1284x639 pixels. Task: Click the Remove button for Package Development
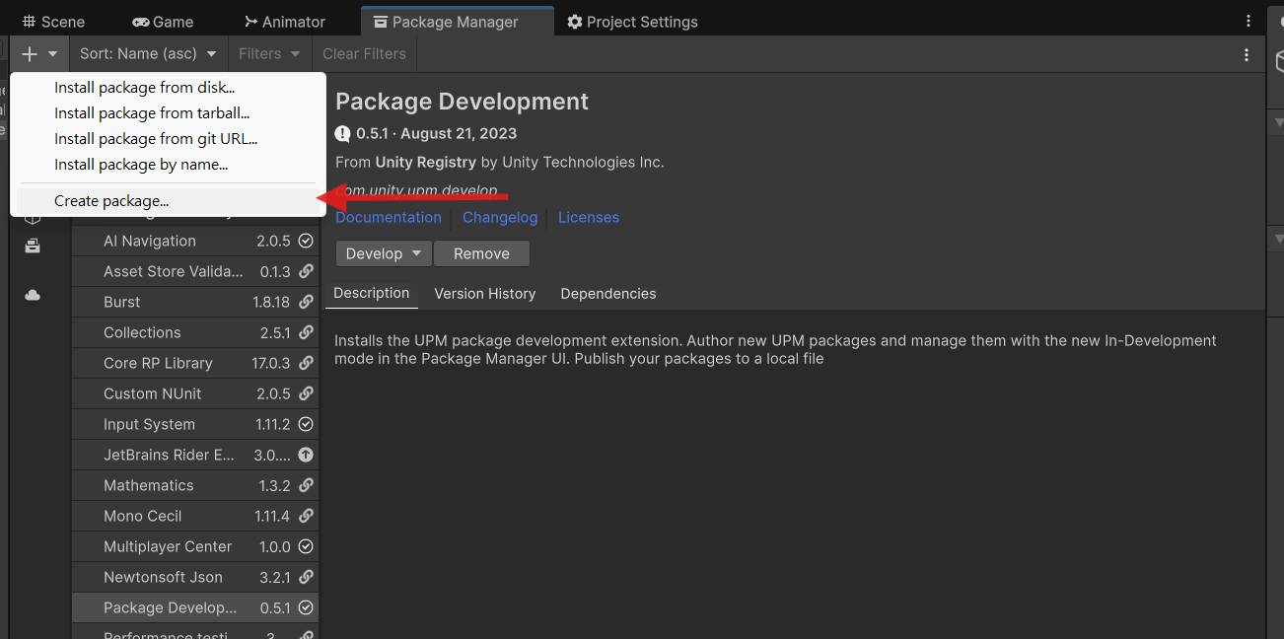coord(481,252)
